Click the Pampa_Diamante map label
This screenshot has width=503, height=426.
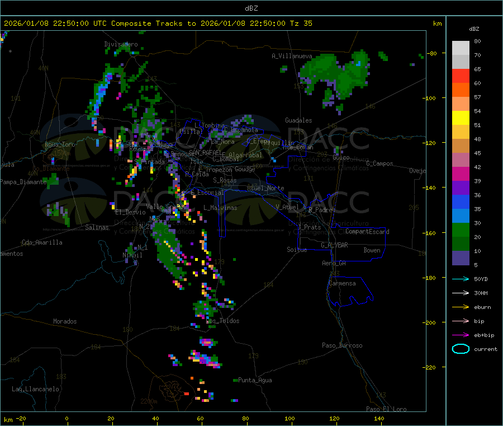coord(23,182)
